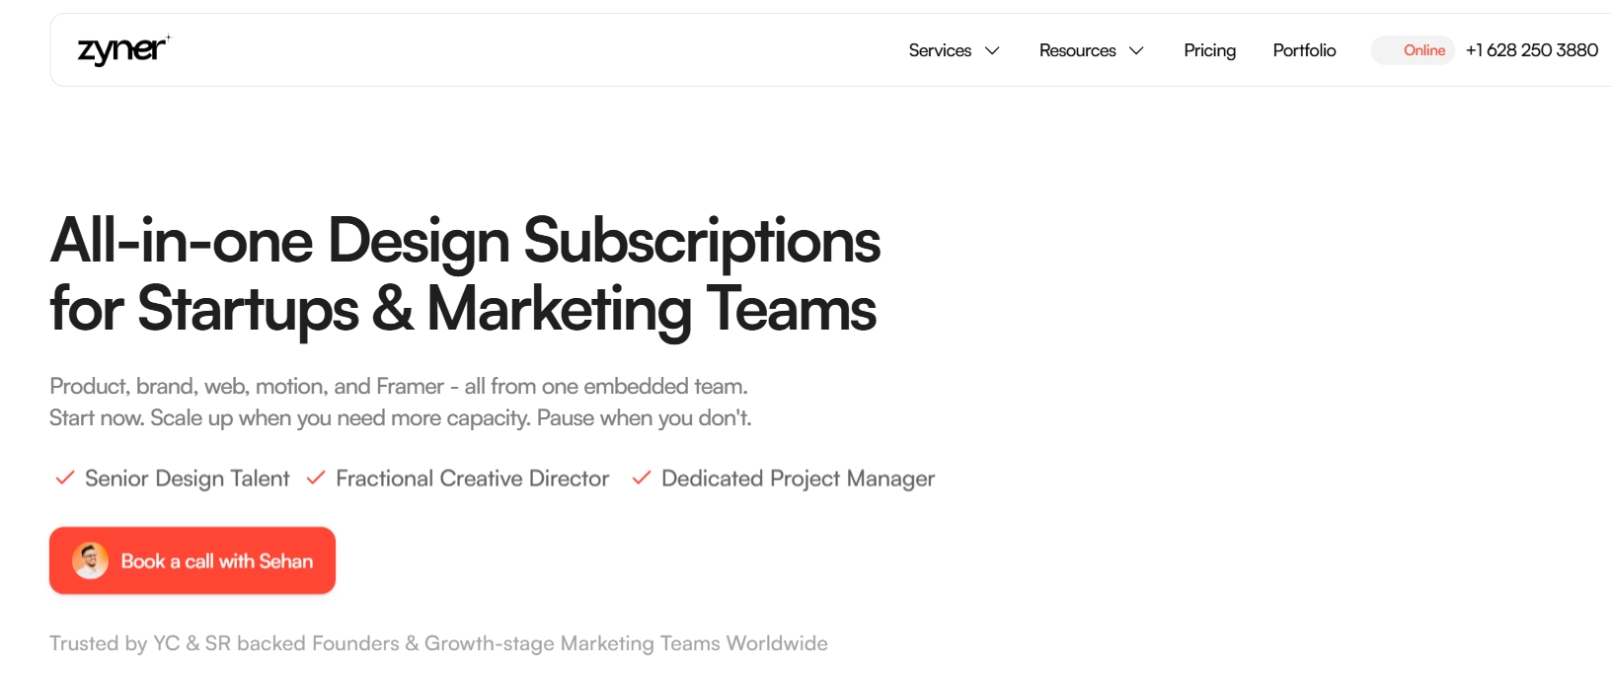Expand the Services chevron arrow
Viewport: 1611px width, 673px height.
[992, 50]
